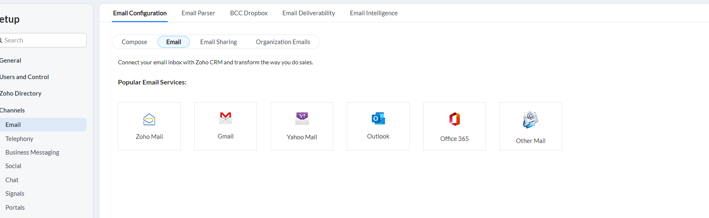Screen dimensions: 709x218
Task: Select the Email pill sub-tab
Action: (174, 42)
